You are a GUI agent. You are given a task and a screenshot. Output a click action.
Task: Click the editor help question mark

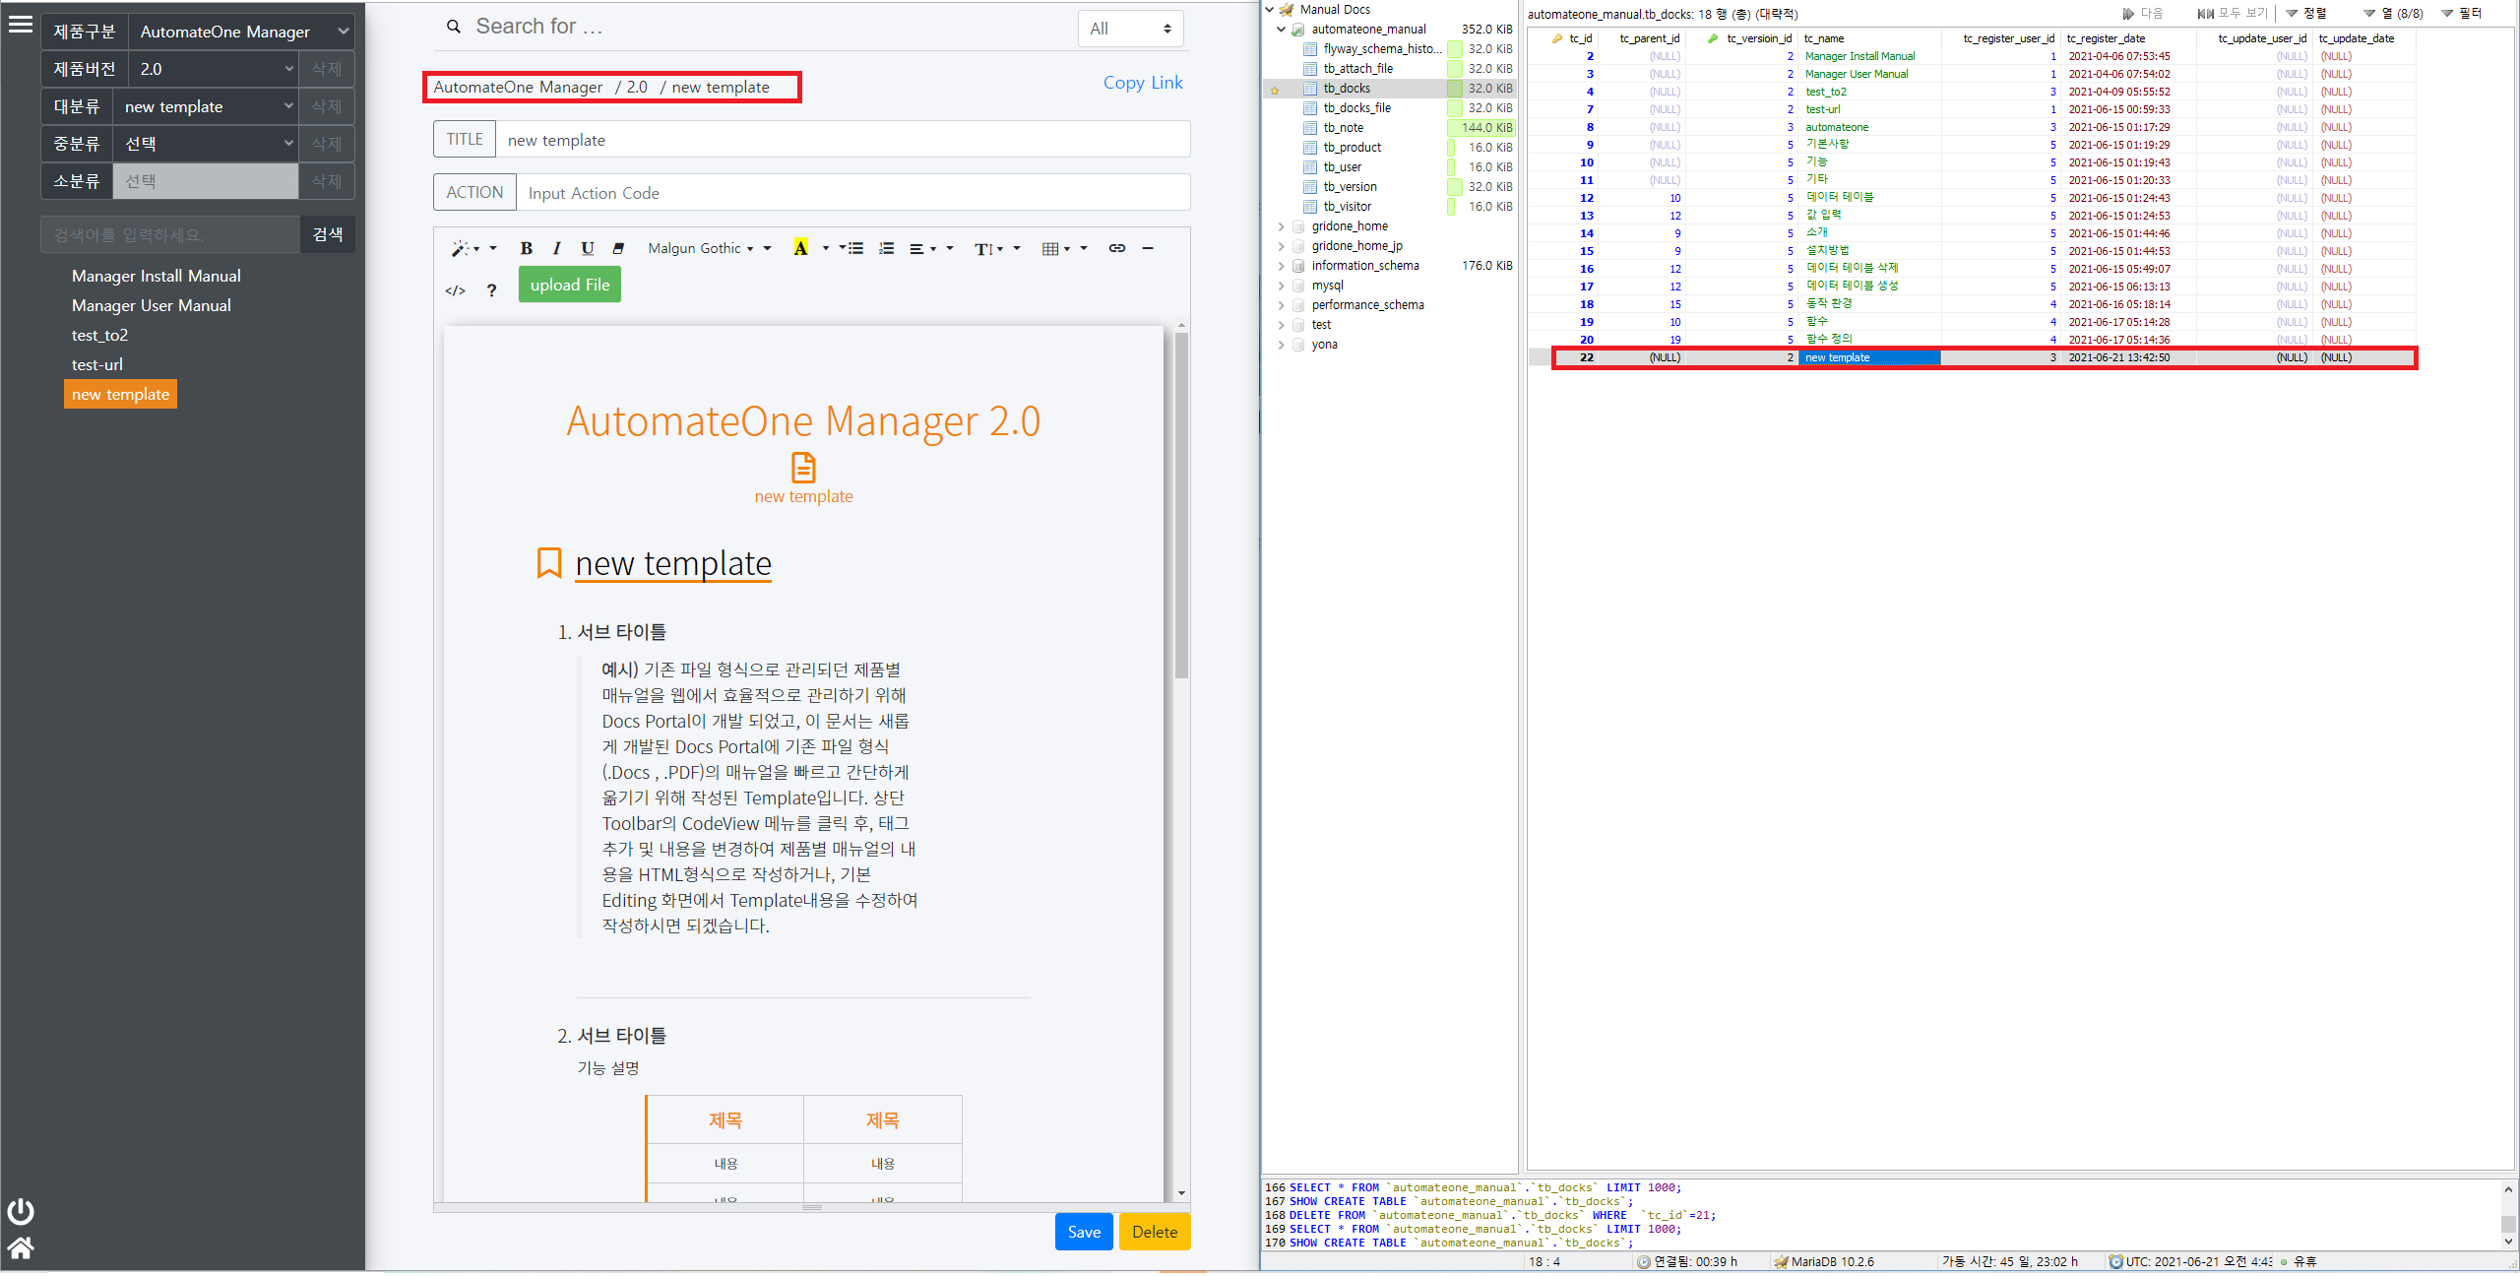point(491,290)
